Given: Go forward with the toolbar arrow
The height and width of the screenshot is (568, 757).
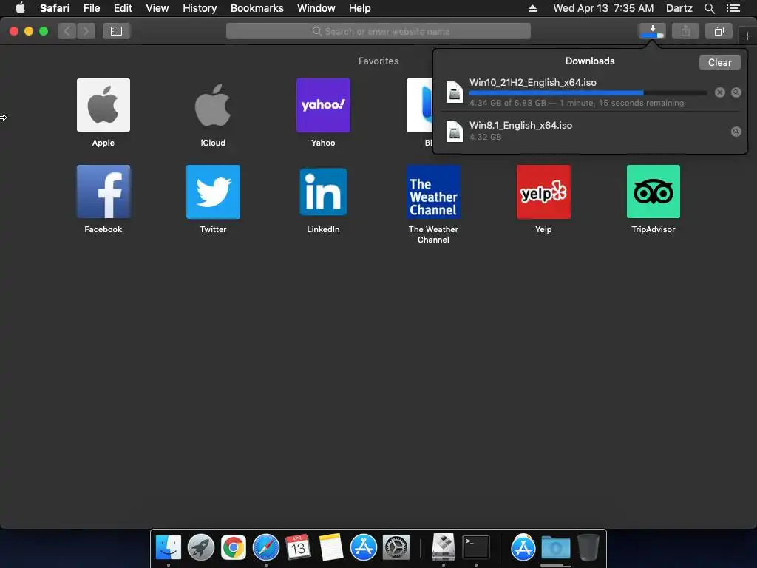Looking at the screenshot, I should 86,31.
